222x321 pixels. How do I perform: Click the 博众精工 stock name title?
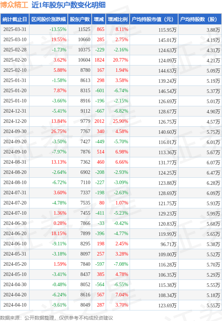pos(14,5)
